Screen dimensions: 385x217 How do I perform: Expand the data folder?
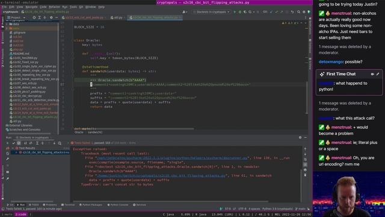7,24
